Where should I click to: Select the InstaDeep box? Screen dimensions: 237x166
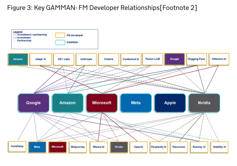click(x=17, y=147)
